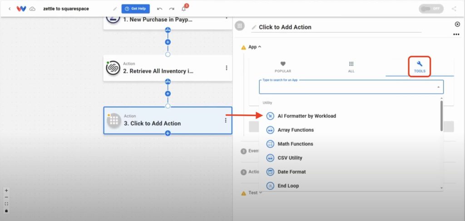Viewport: 465px width, 221px height.
Task: Select step 3 Click to Add Action
Action: [168, 120]
